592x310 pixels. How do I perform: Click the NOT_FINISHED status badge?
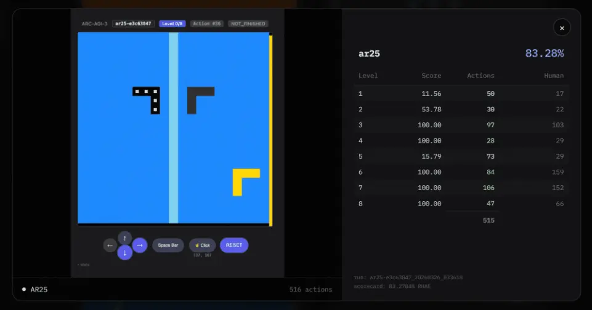pos(248,23)
